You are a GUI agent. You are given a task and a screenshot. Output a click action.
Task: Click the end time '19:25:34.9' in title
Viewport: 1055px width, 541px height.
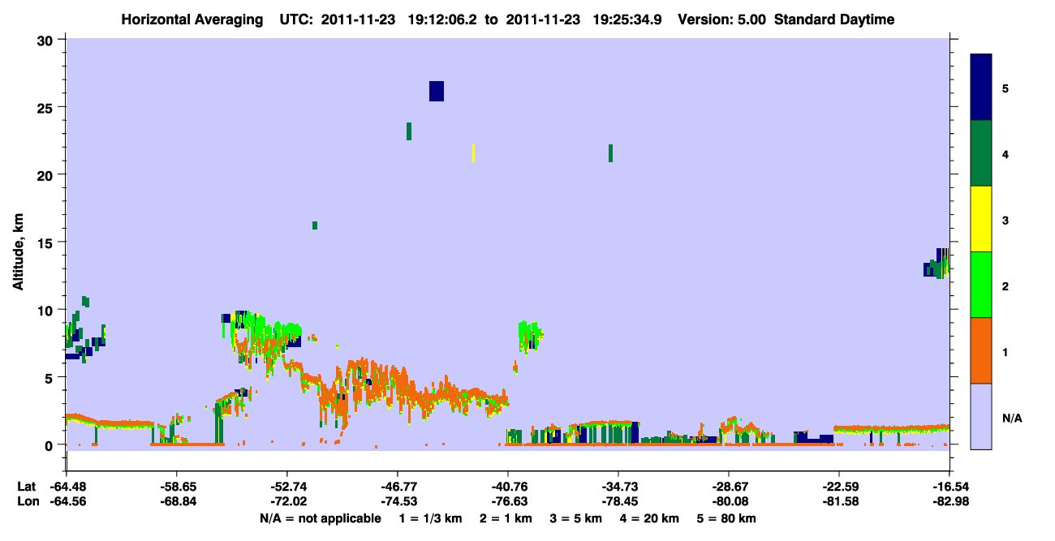click(x=627, y=19)
